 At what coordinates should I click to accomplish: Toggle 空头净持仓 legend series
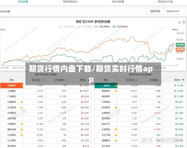coord(120,27)
